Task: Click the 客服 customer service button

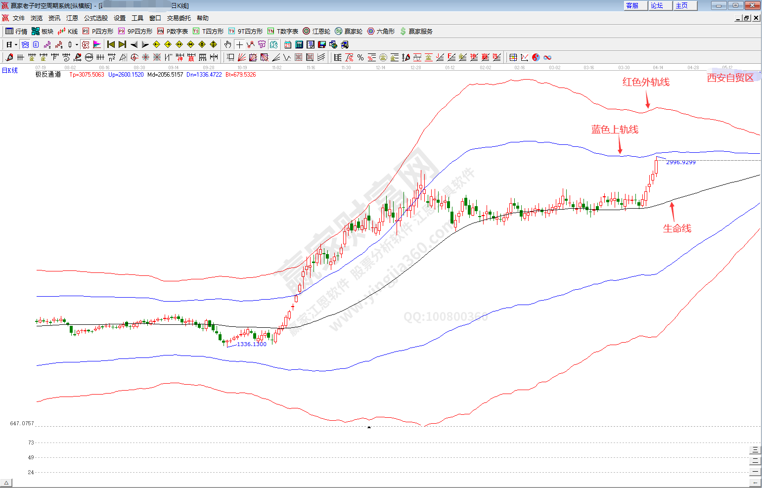Action: pyautogui.click(x=635, y=5)
